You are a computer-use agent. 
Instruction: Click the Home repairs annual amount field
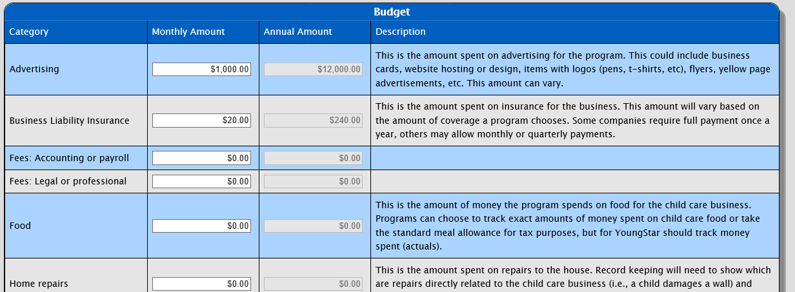(313, 284)
